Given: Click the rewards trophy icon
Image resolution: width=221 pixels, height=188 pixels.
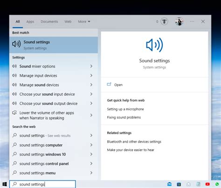Looking at the screenshot, I should point(164,22).
